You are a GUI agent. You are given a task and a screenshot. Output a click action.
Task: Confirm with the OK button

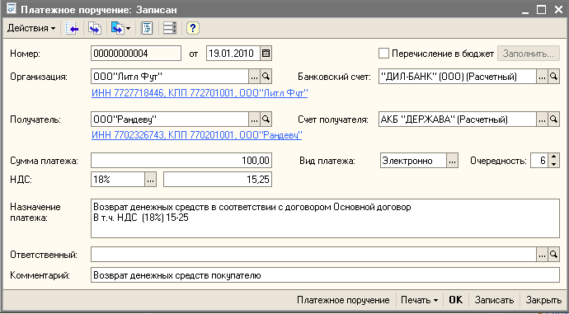456,300
